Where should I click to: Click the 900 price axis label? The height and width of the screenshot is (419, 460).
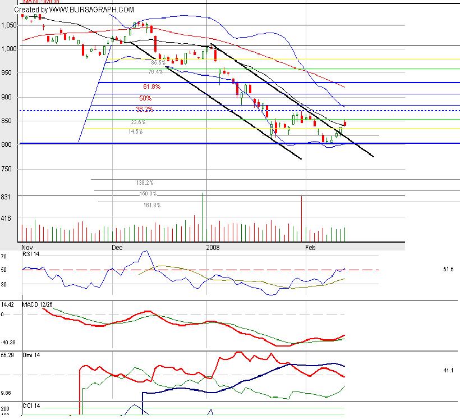[6, 97]
